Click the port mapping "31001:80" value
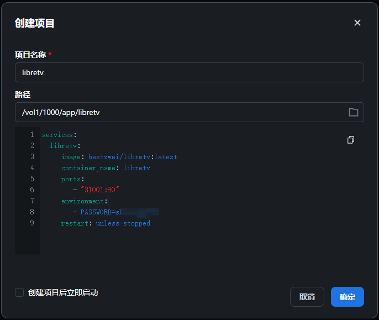Screen dimensions: 379x320 [x=100, y=190]
